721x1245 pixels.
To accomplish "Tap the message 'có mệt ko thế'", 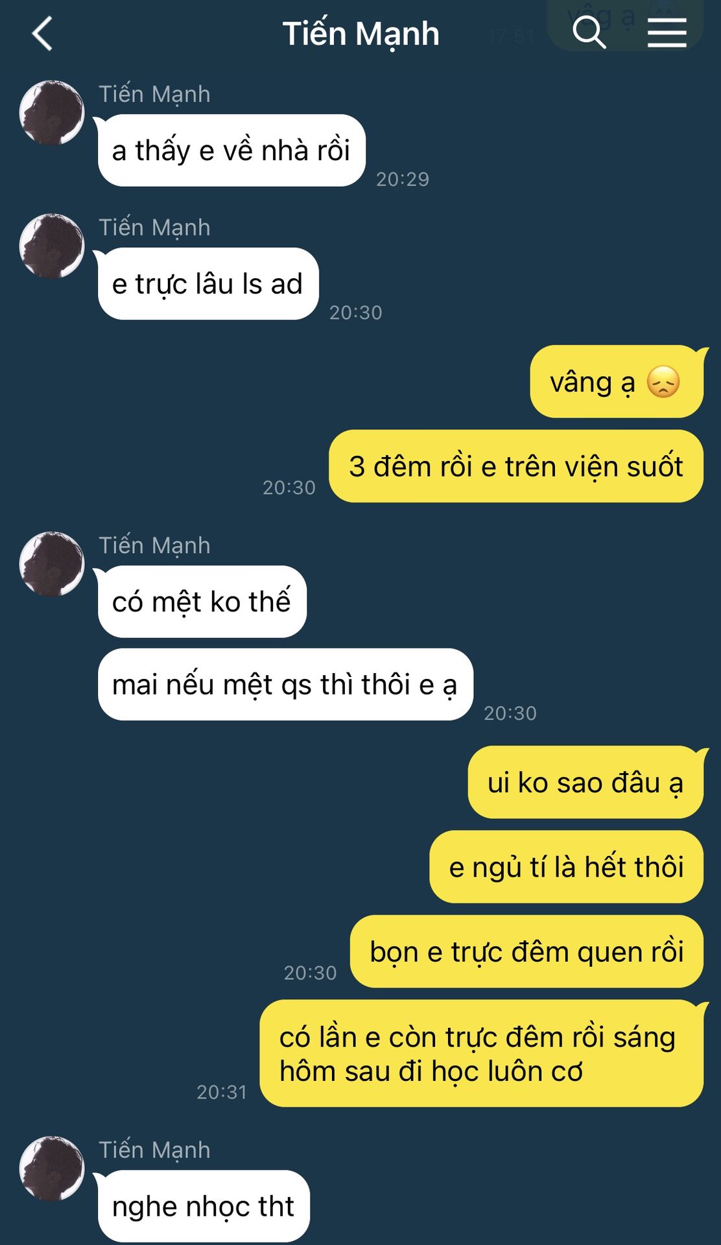I will point(202,602).
